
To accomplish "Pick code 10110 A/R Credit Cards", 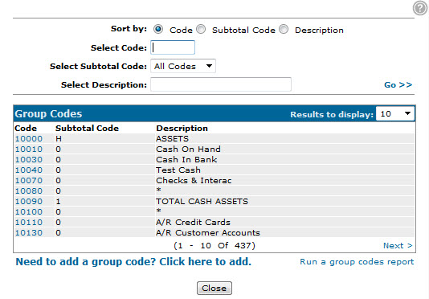I will (29, 223).
